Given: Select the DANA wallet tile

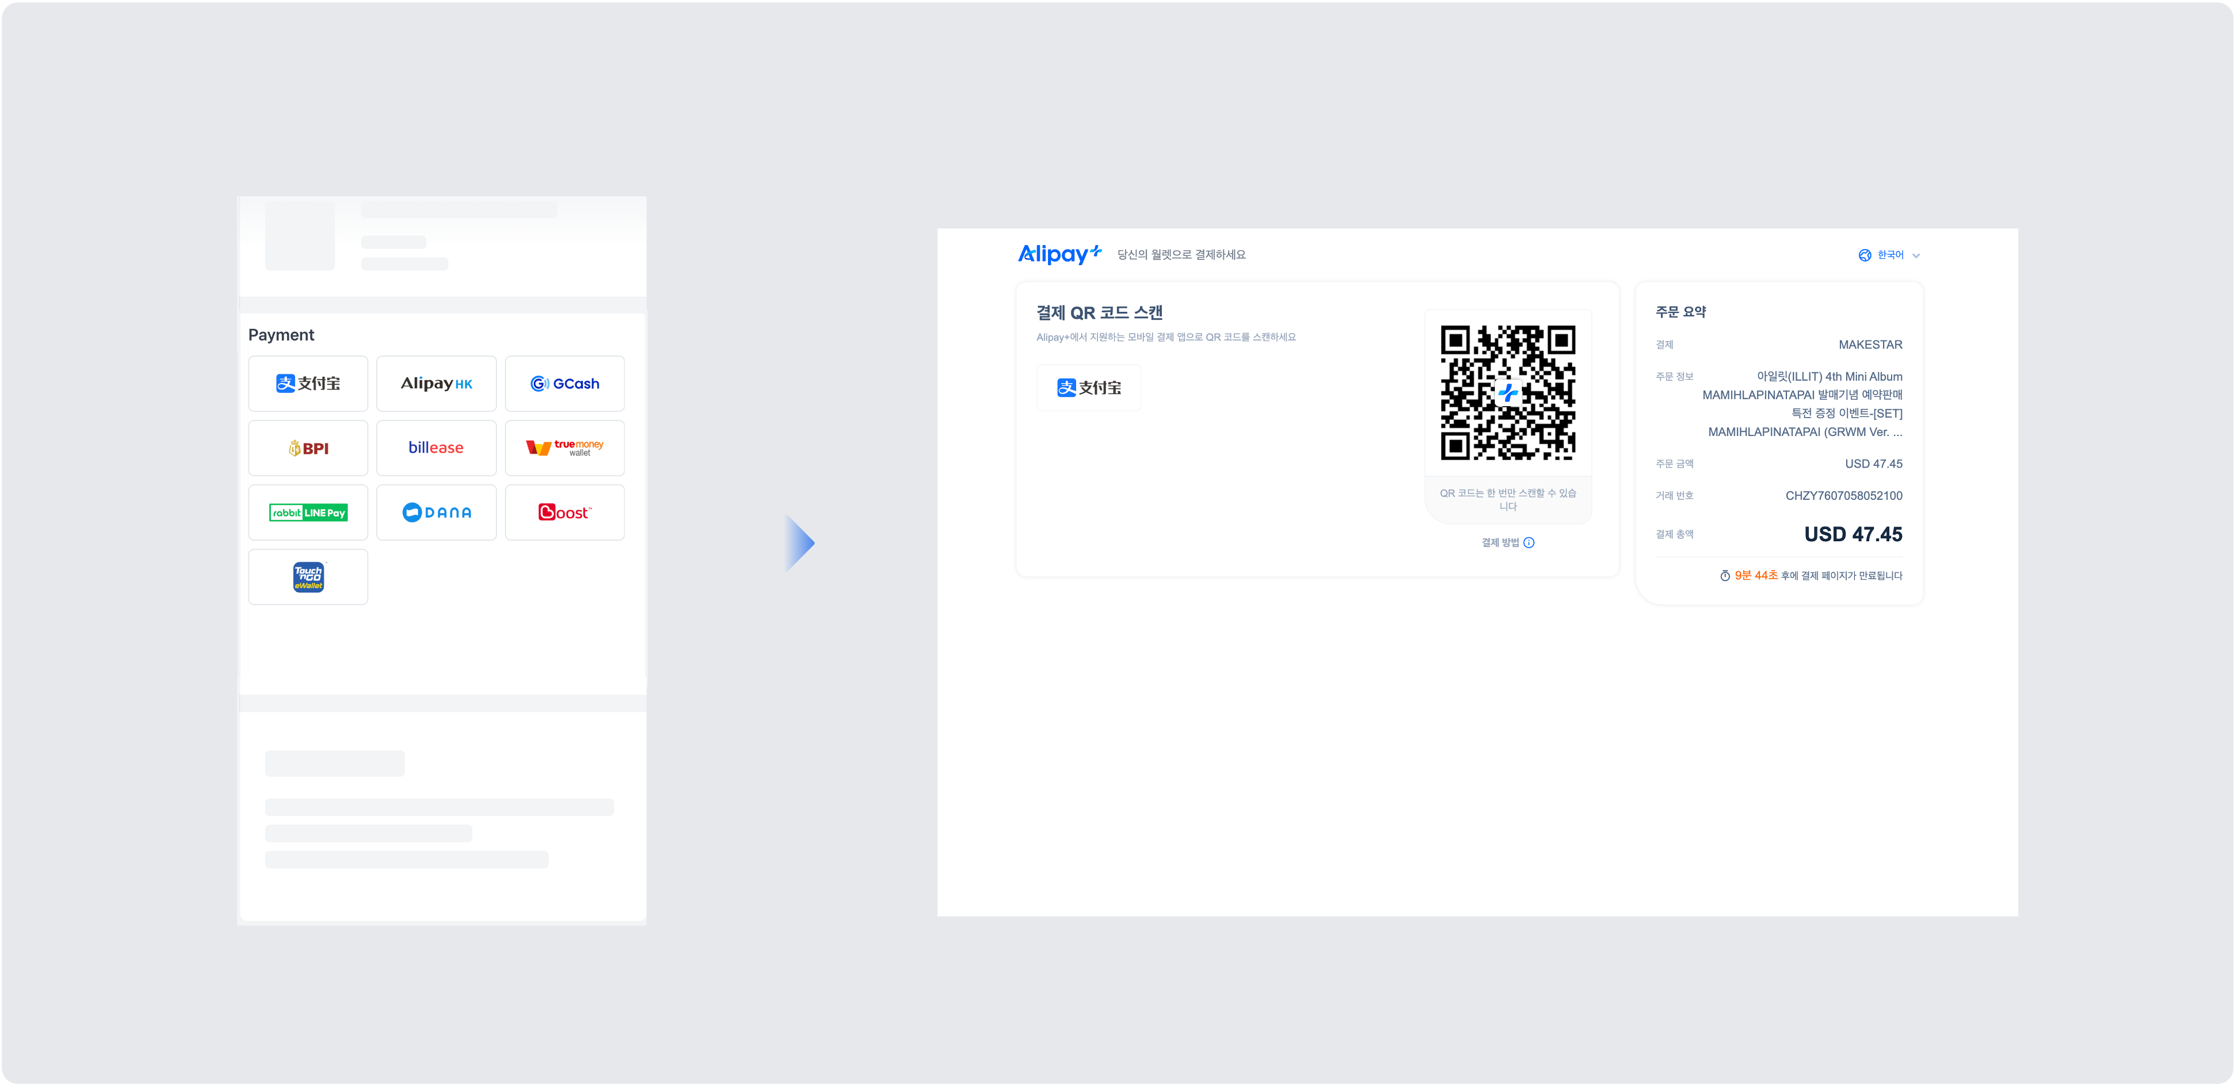Looking at the screenshot, I should click(x=437, y=513).
